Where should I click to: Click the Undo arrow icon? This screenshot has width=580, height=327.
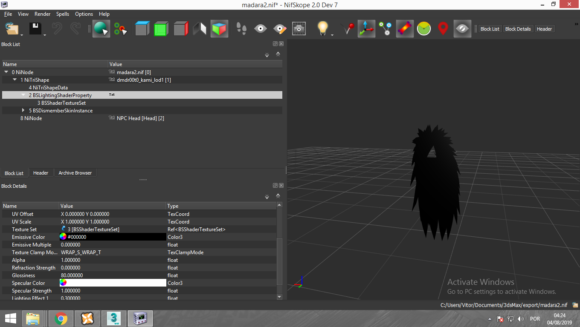(57, 29)
